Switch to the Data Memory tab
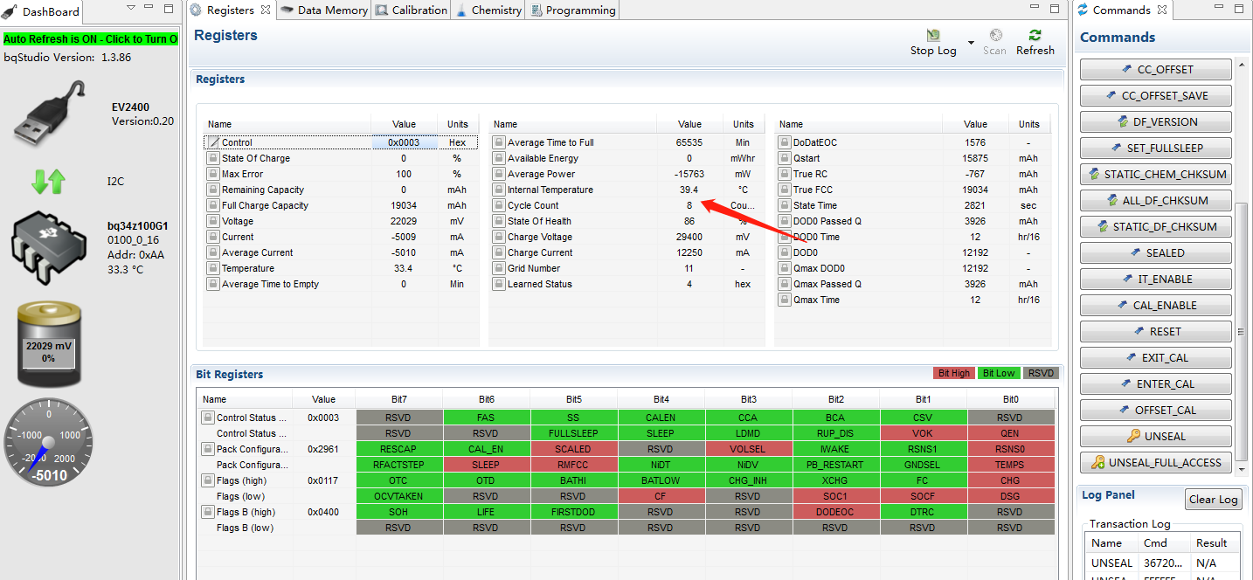This screenshot has height=580, width=1253. (324, 10)
